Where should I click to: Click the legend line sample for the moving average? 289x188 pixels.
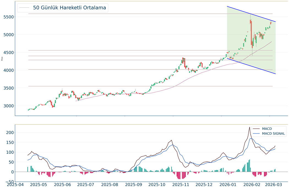(x=24, y=8)
